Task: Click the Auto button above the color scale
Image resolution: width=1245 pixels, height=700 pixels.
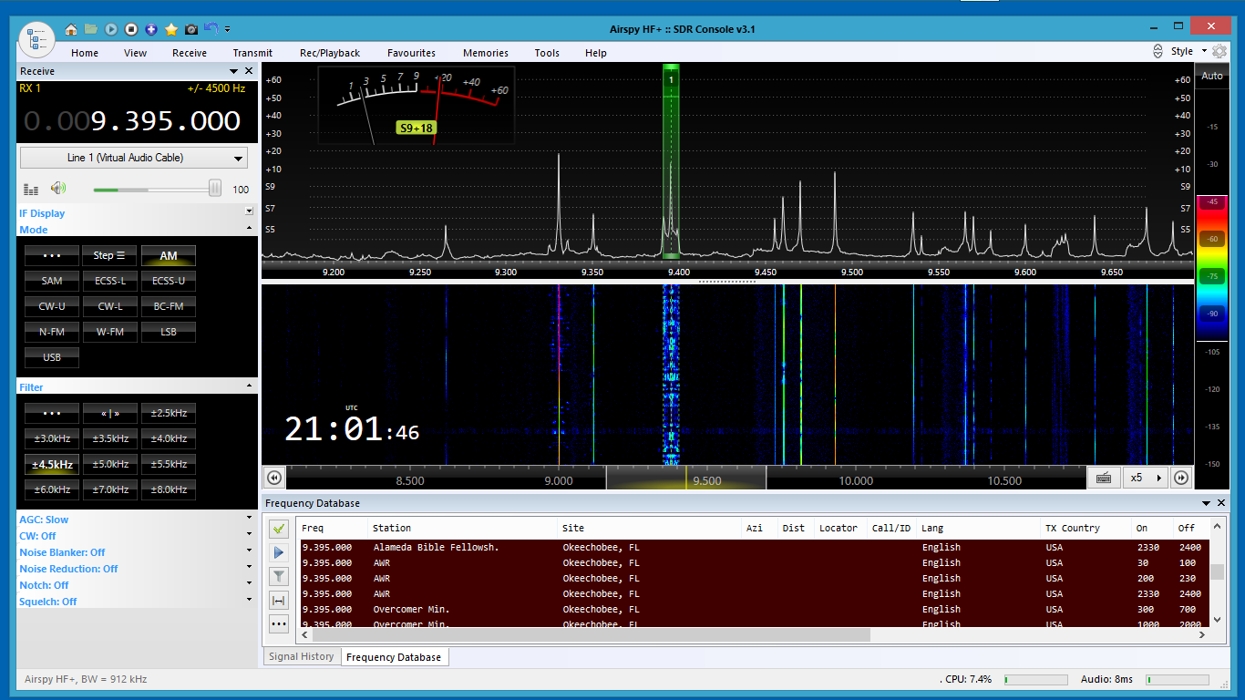Action: (x=1211, y=76)
